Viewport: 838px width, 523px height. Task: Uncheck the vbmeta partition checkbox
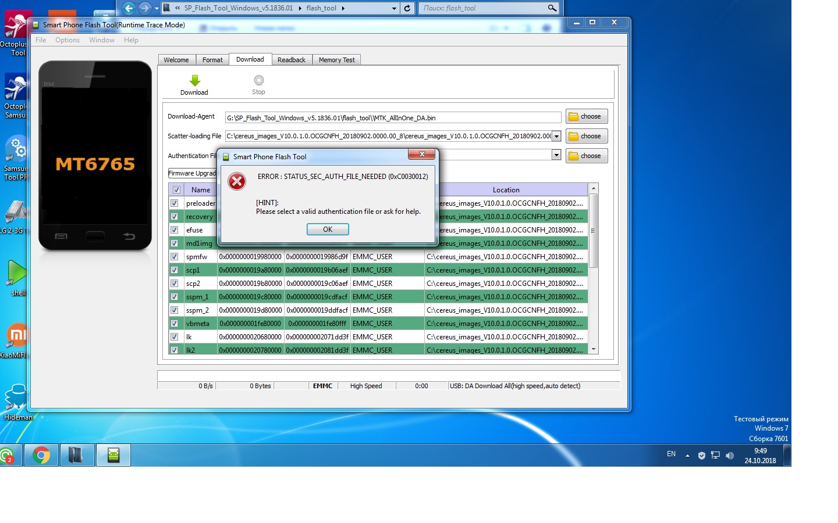tap(174, 324)
